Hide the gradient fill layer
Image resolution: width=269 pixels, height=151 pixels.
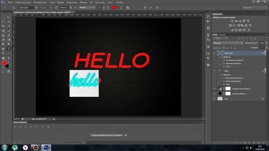click(214, 89)
